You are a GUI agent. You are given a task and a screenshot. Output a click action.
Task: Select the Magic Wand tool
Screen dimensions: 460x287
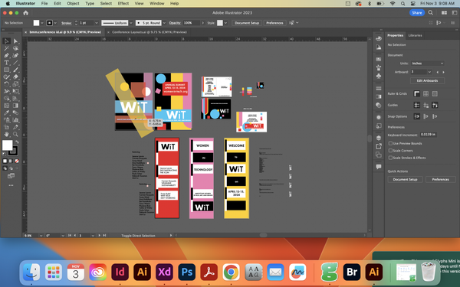point(6,48)
